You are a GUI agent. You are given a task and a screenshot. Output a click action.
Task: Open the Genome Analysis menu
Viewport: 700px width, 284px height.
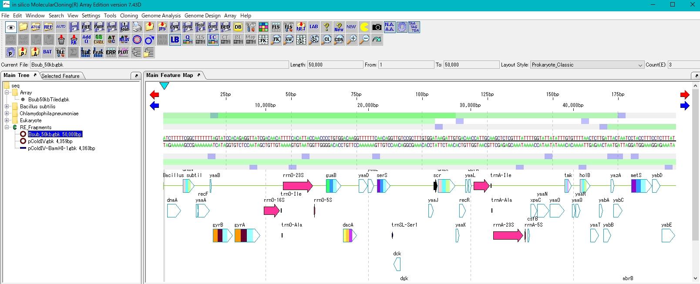click(x=161, y=15)
